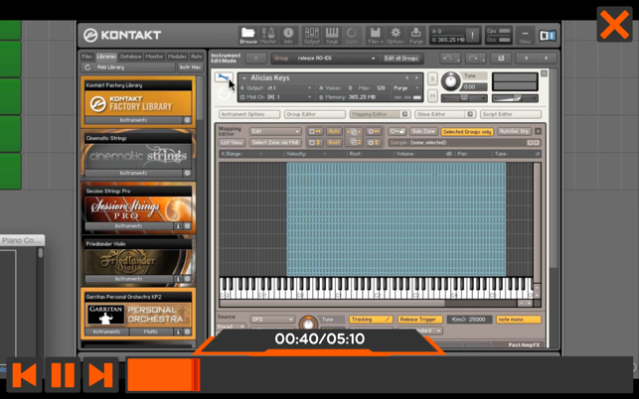639x399 pixels.
Task: Open the Options gear icon
Action: [x=396, y=36]
